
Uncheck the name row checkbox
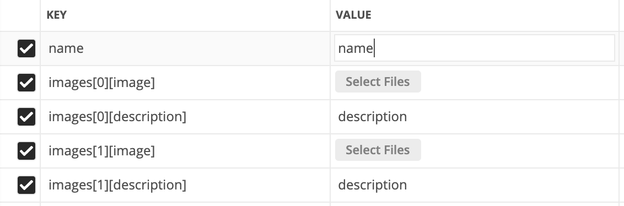click(26, 48)
